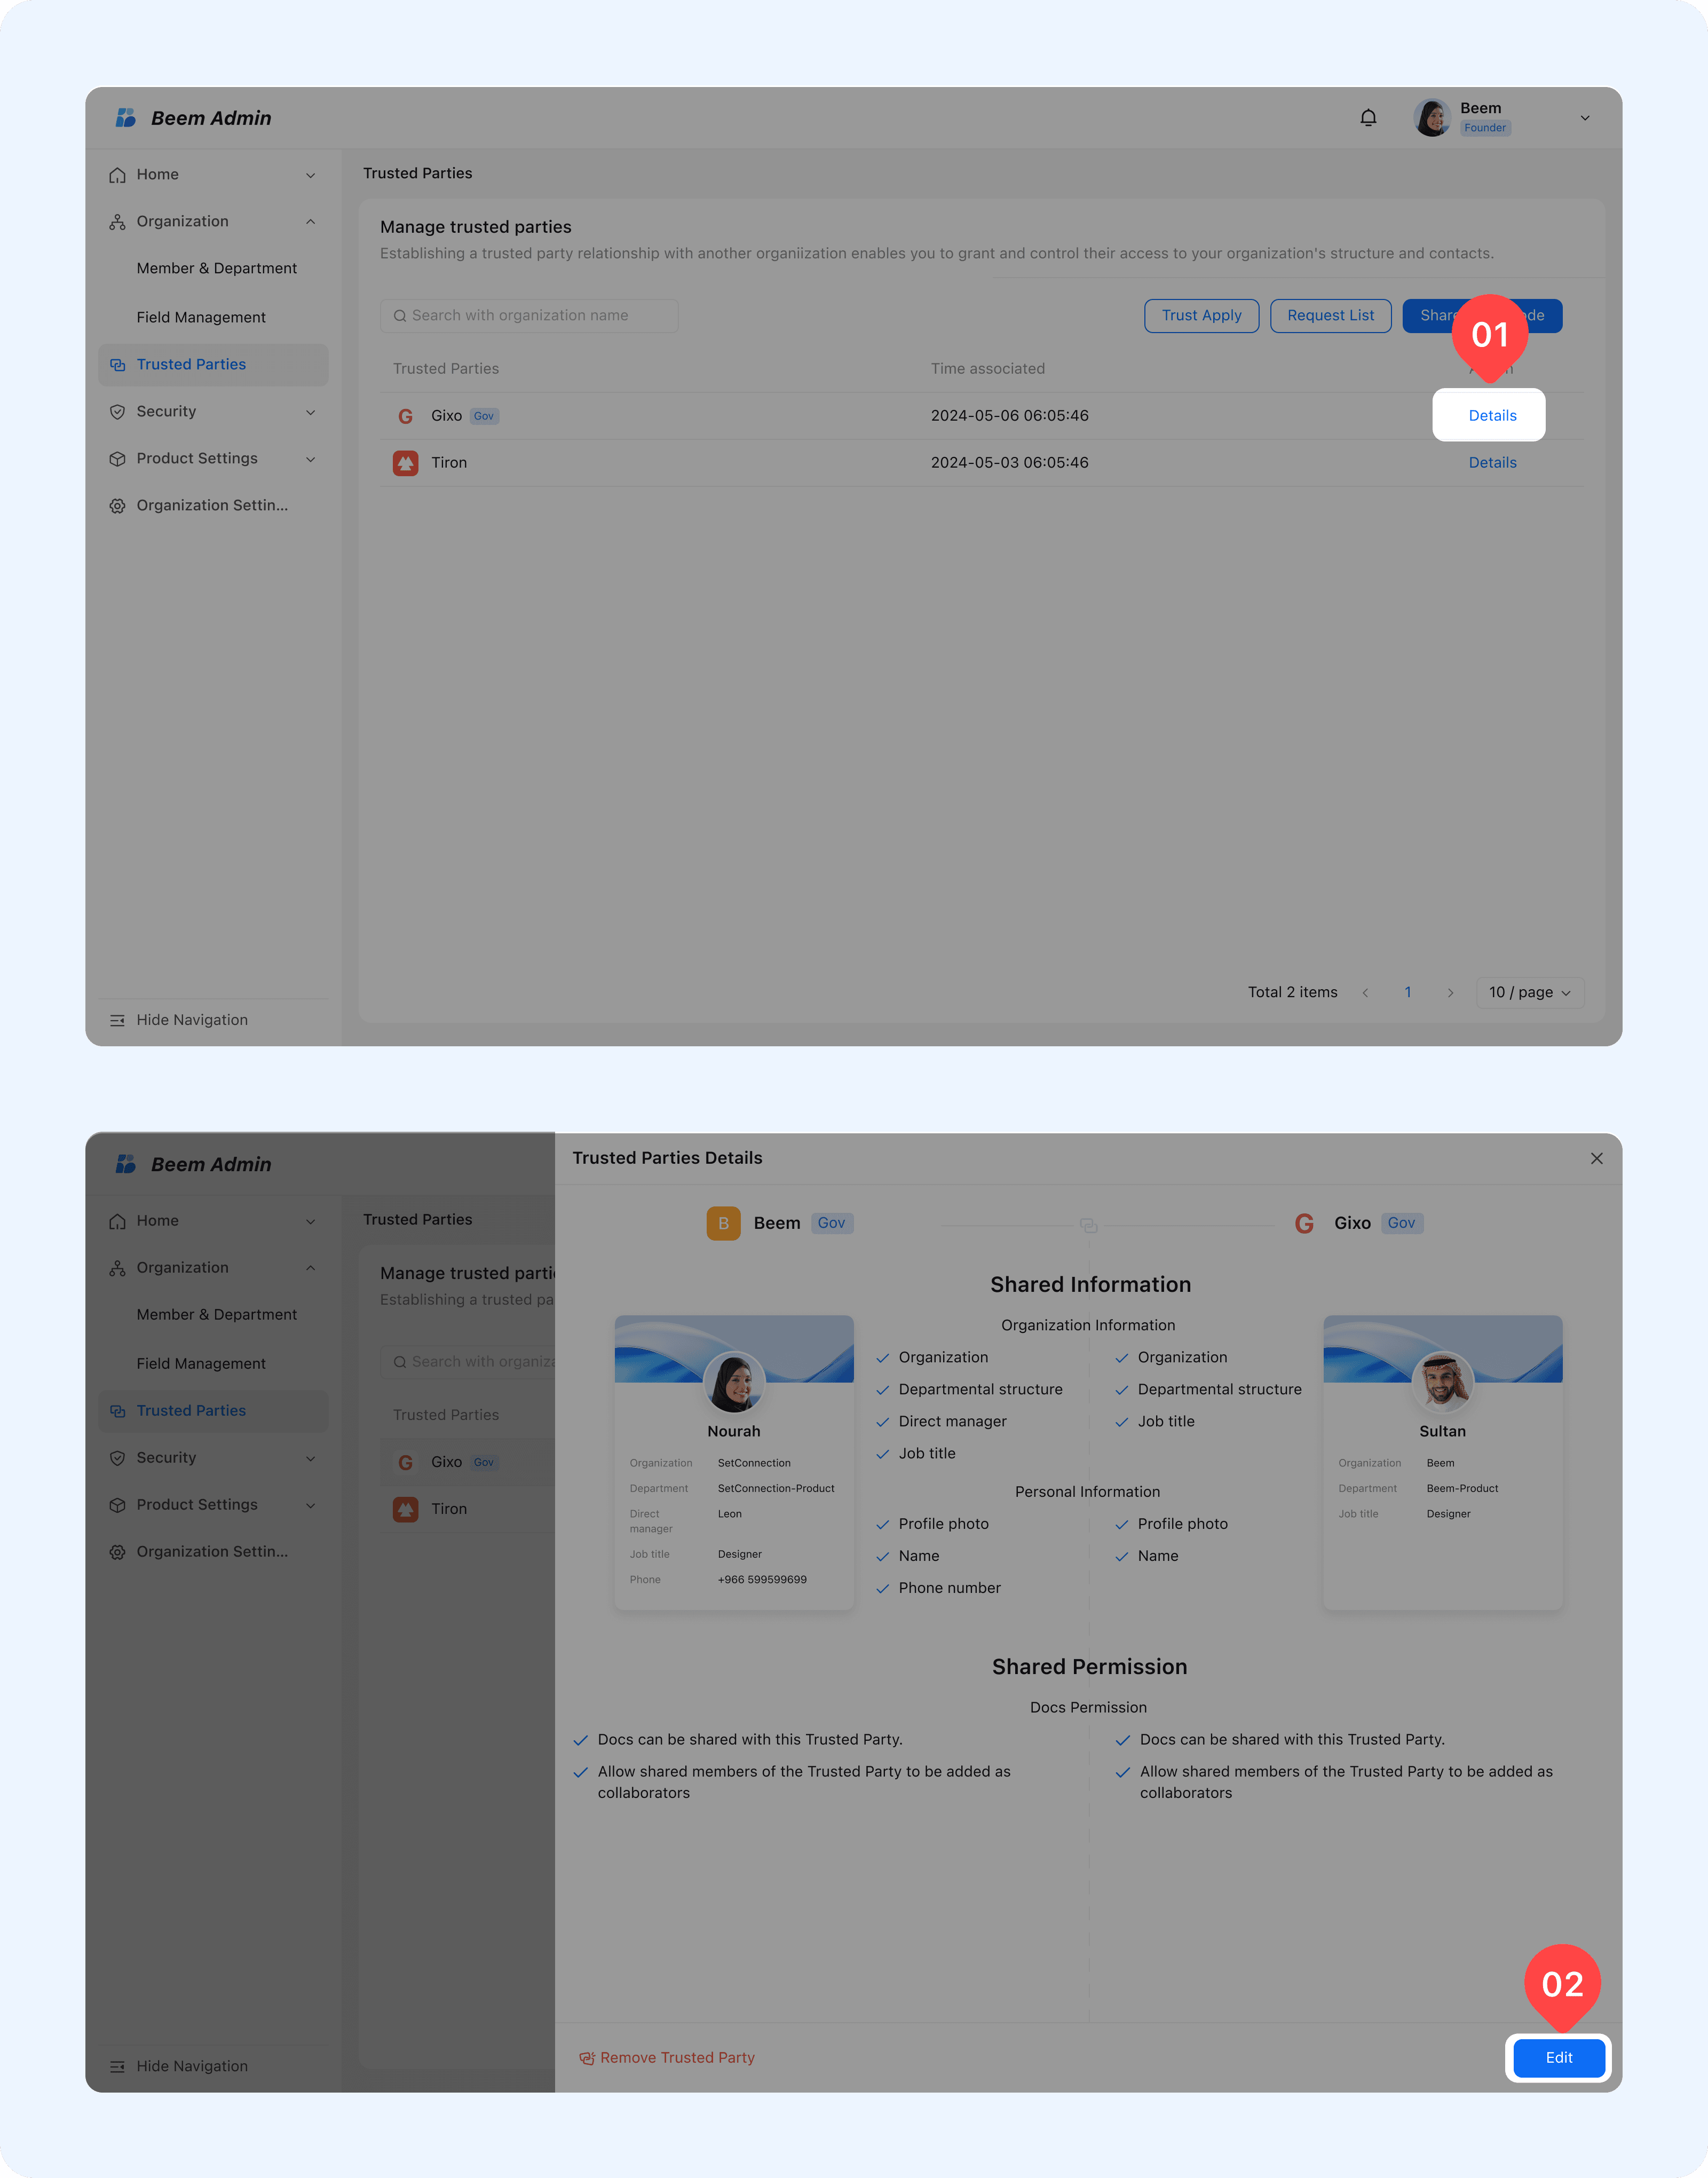This screenshot has height=2178, width=1708.
Task: Click the Gixo organization icon in top table
Action: point(405,416)
